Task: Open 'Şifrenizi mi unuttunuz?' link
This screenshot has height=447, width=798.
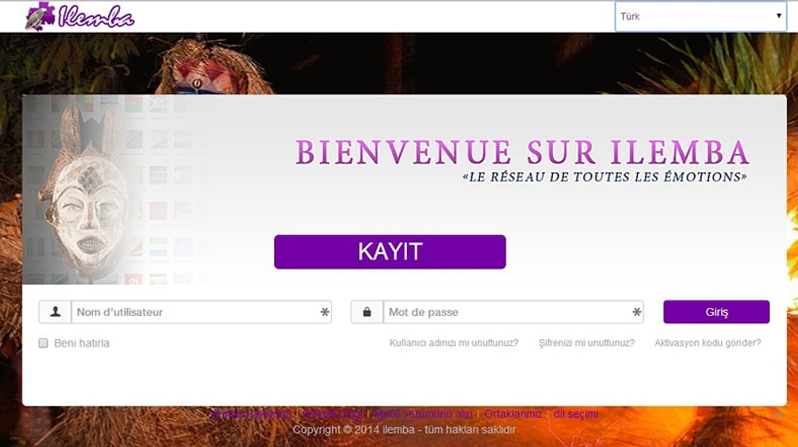Action: [586, 343]
